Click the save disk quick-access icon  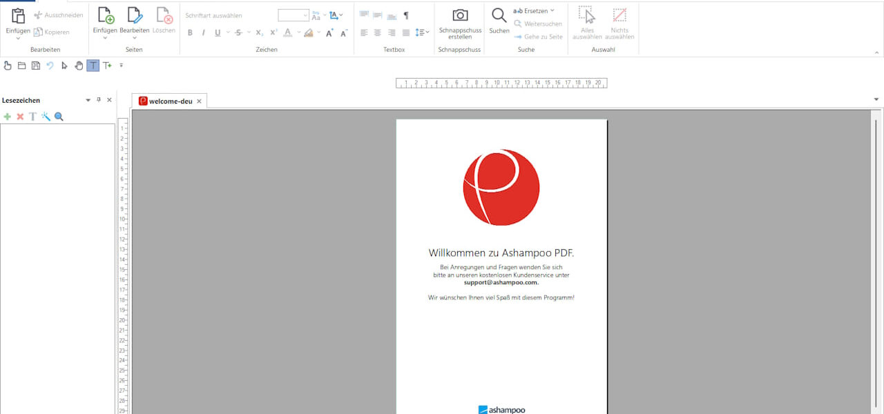click(35, 66)
